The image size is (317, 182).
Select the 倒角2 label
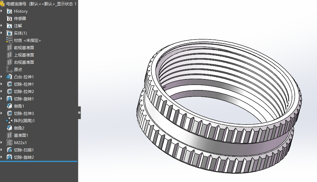(x=19, y=128)
